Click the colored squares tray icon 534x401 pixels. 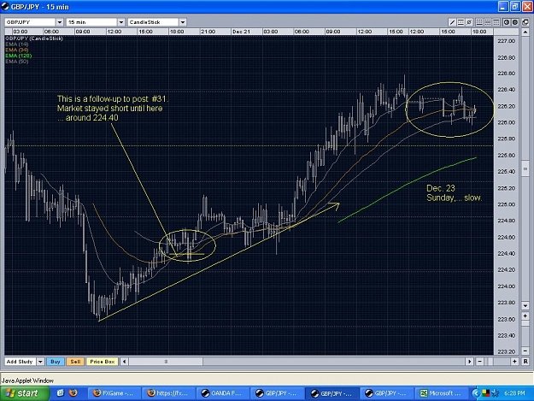coord(485,393)
